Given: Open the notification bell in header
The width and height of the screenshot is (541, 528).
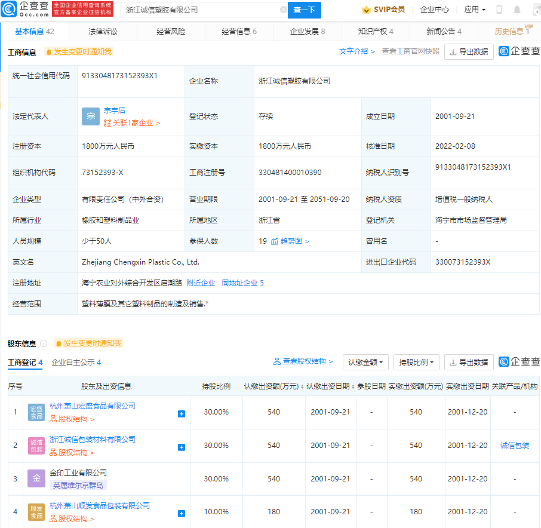Looking at the screenshot, I should [517, 10].
